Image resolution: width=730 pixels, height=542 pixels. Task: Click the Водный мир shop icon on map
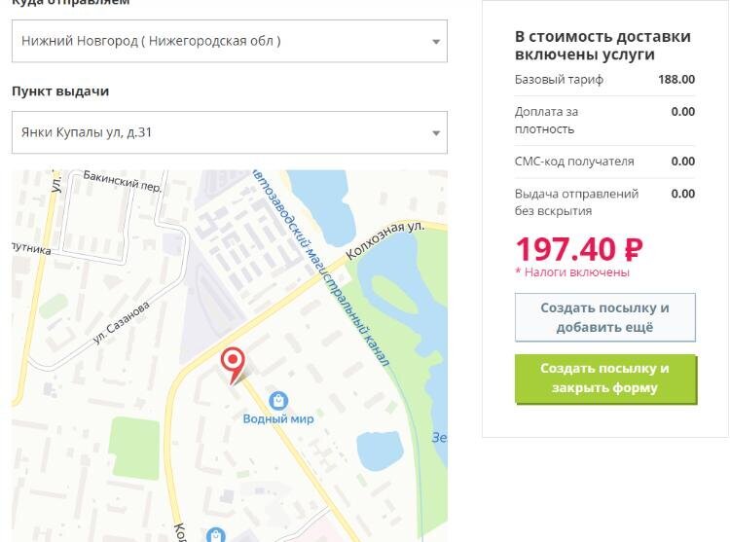tap(278, 400)
